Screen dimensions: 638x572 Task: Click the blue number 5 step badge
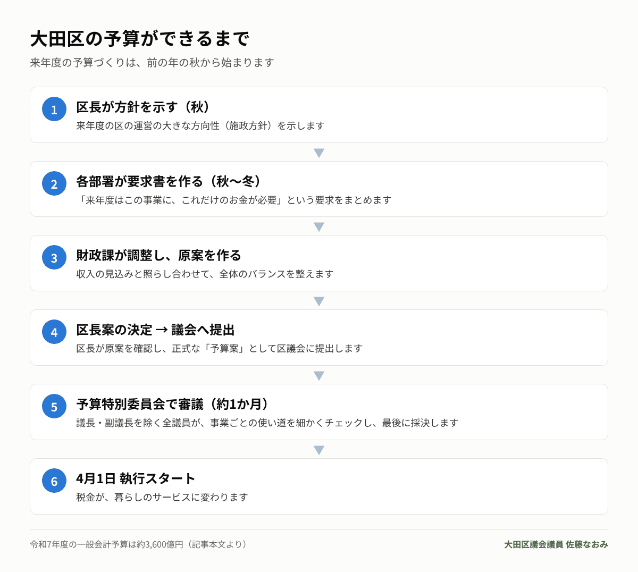(54, 406)
